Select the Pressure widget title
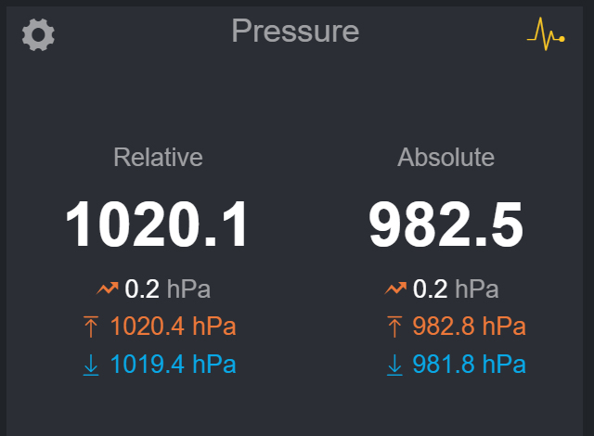Viewport: 594px width, 436px height. tap(295, 31)
